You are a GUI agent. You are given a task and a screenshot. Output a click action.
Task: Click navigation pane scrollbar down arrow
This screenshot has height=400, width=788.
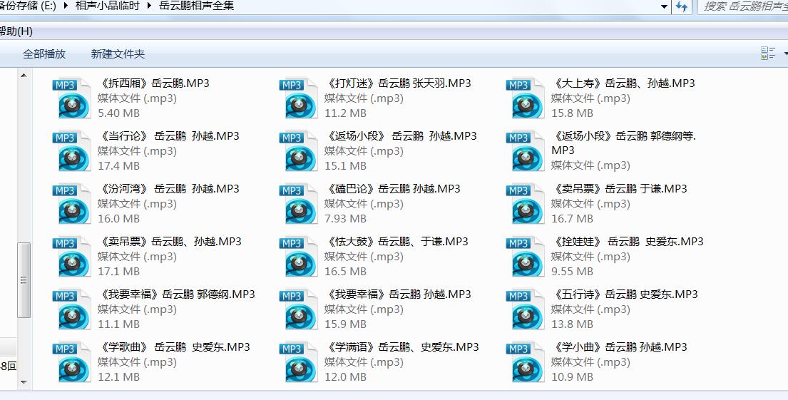click(x=24, y=382)
